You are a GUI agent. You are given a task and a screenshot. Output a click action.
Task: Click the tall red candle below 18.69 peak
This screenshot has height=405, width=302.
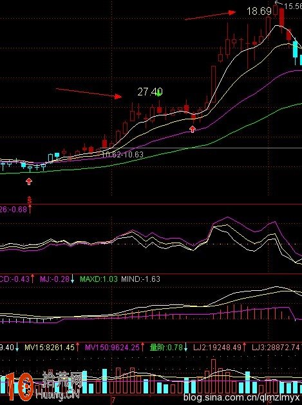click(281, 17)
